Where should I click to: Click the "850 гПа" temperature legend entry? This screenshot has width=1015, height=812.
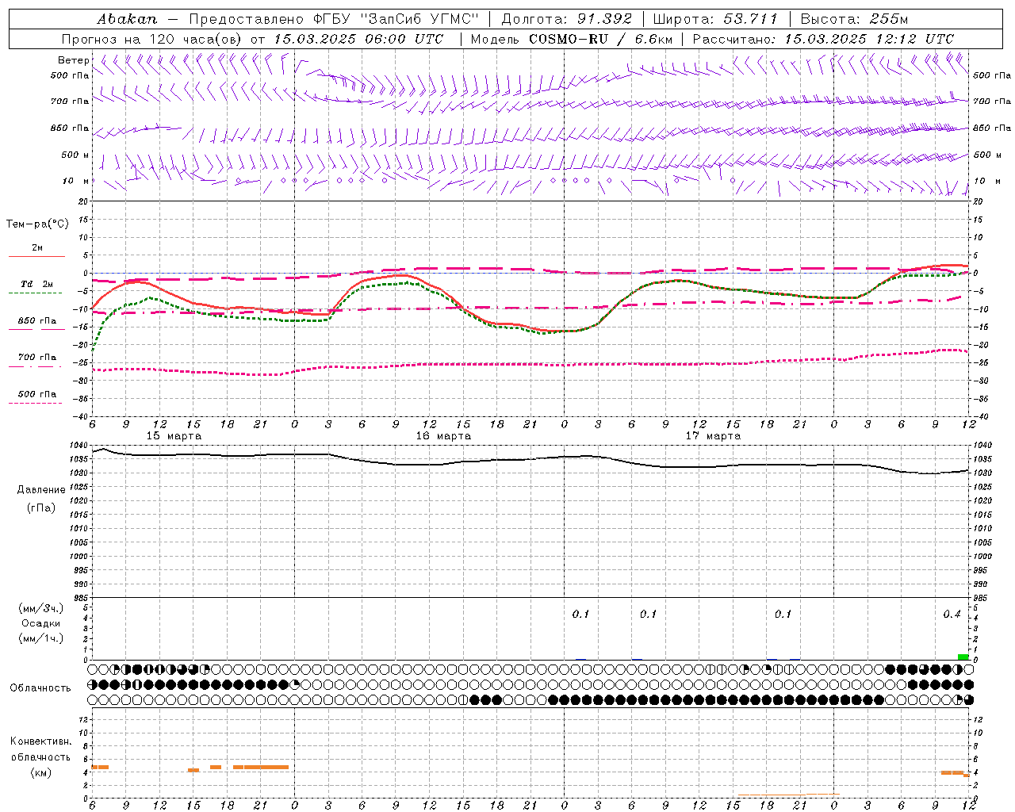[37, 321]
